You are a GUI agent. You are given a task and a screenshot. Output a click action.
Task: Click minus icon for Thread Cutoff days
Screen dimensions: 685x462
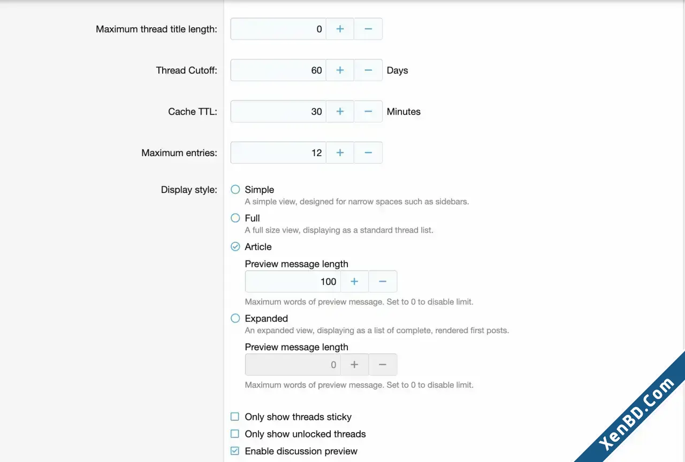pyautogui.click(x=368, y=70)
